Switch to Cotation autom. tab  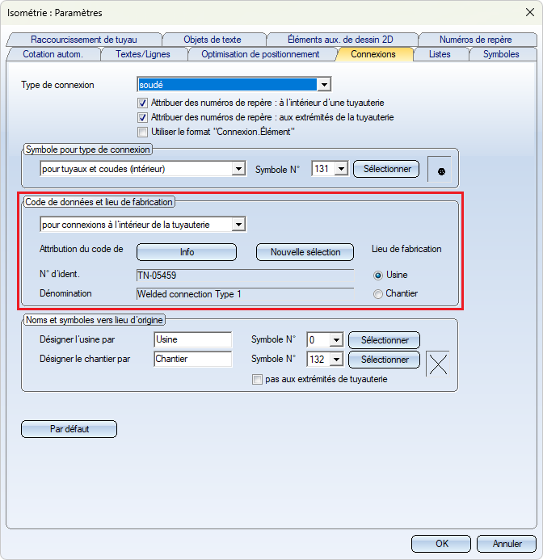click(x=53, y=54)
